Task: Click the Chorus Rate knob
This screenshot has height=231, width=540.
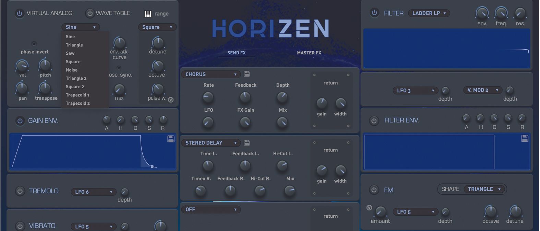Action: pyautogui.click(x=208, y=97)
